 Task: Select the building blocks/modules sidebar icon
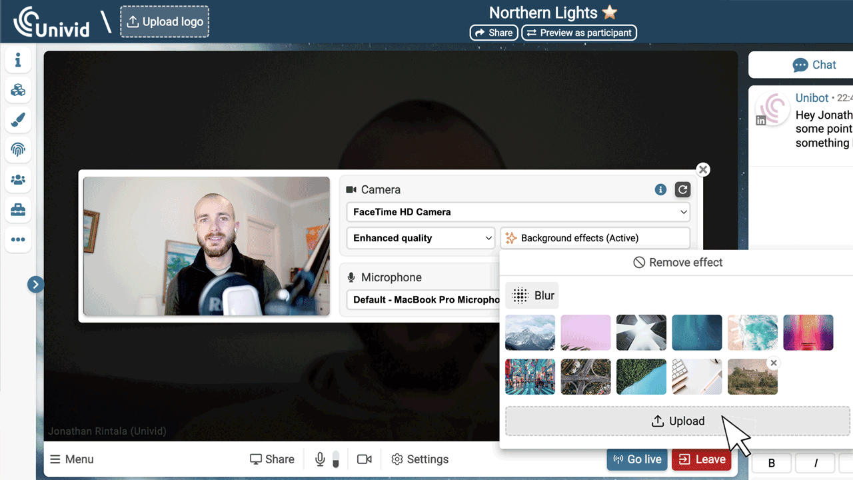(18, 90)
